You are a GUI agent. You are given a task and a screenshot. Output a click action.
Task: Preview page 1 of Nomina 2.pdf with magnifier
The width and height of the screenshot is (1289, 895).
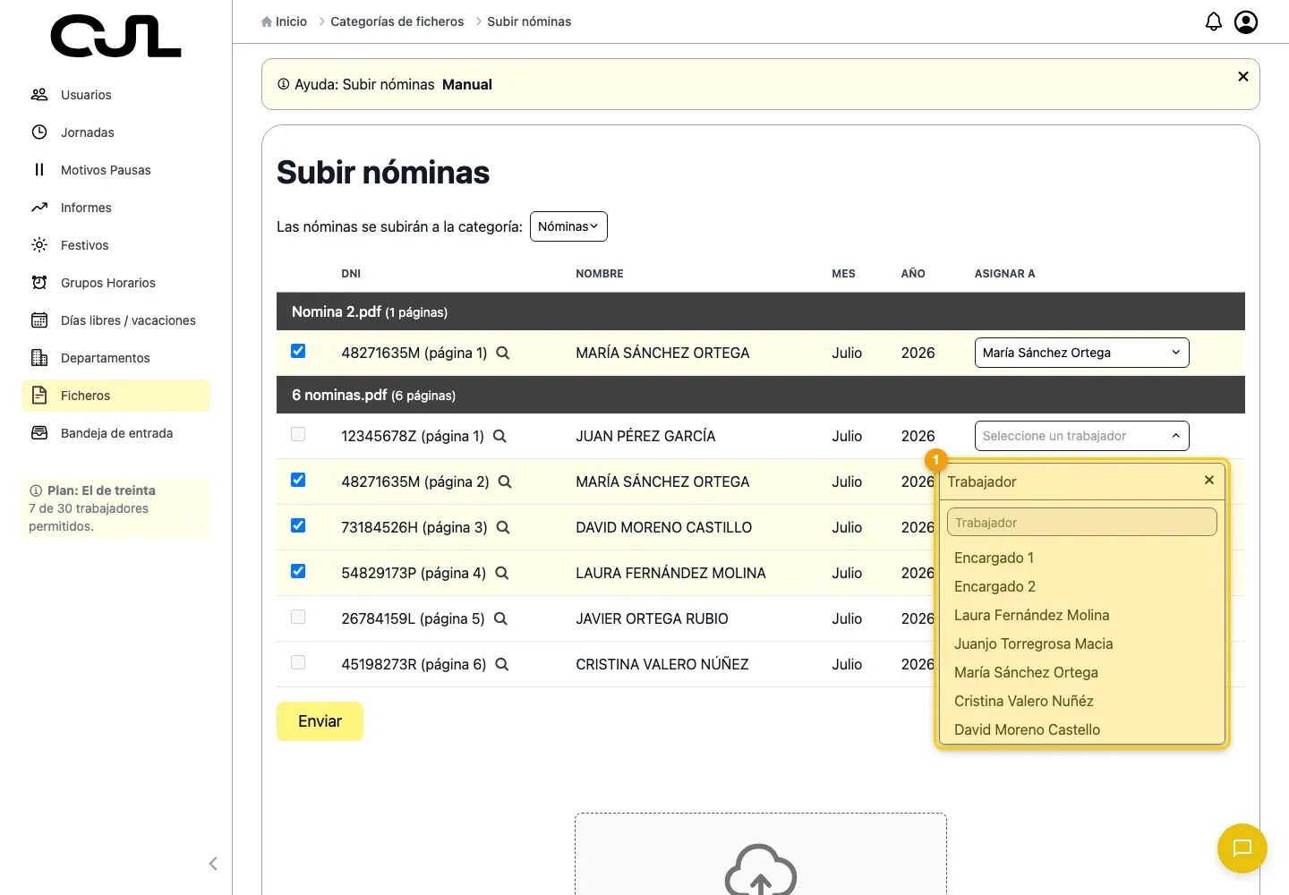pos(503,353)
